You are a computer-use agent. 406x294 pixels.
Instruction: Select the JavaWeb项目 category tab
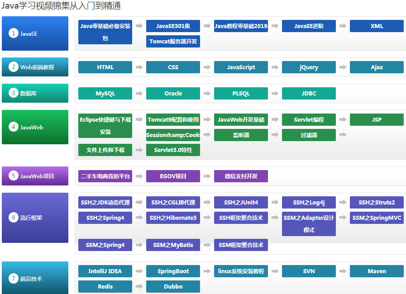tap(35, 176)
